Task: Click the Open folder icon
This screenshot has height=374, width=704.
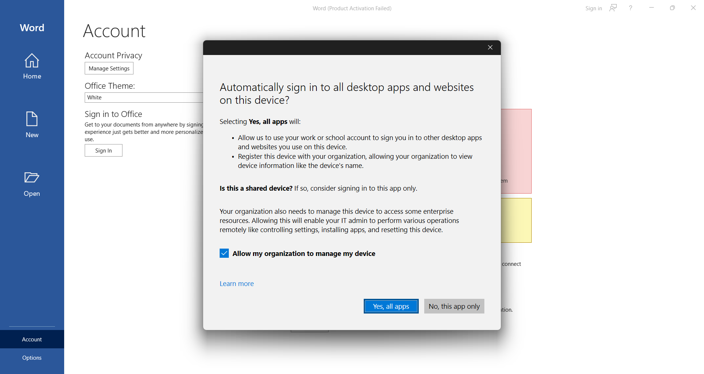Action: pyautogui.click(x=32, y=177)
